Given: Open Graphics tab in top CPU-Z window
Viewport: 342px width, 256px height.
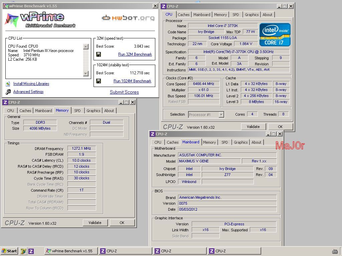Looking at the screenshot, I should coord(251,15).
